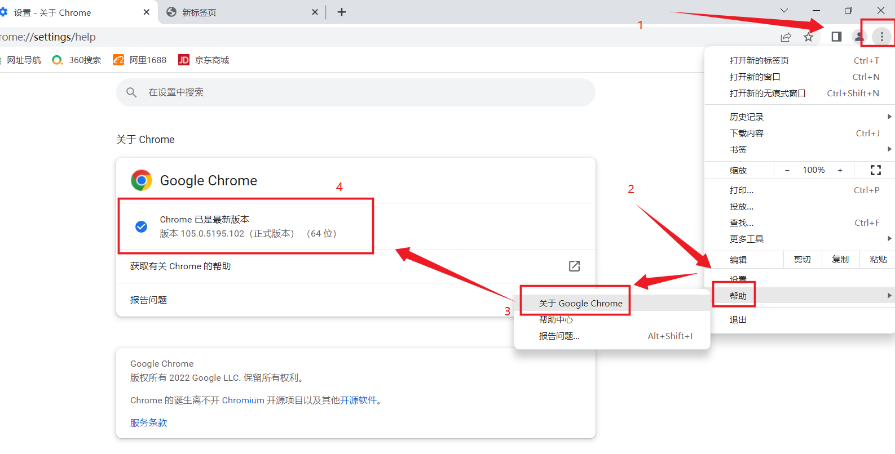Open the 开源软件 link
Screen dimensions: 895x454
pyautogui.click(x=358, y=400)
